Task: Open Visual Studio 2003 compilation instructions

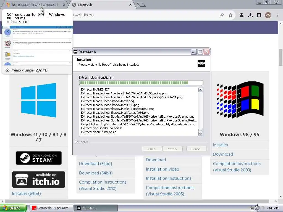Action: [x=237, y=167]
